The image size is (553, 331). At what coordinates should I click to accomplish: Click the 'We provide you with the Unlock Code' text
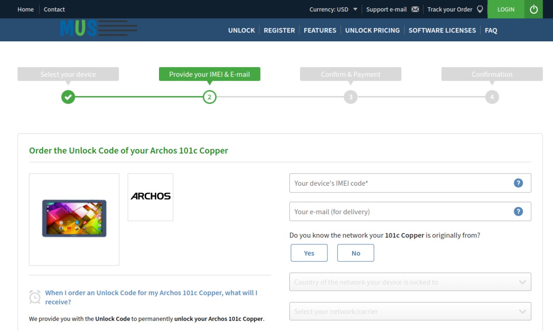146,319
